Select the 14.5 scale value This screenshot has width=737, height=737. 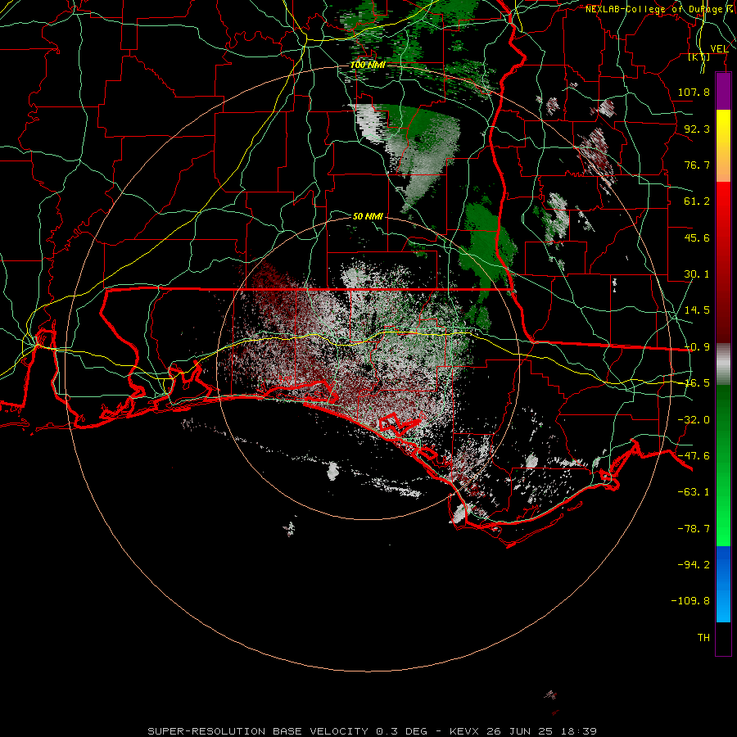(697, 310)
